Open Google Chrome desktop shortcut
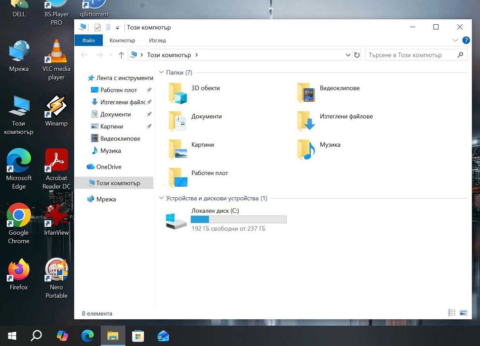Viewport: 480px width, 346px height. (19, 223)
